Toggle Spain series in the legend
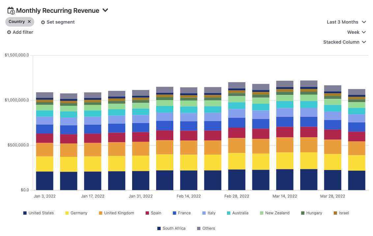The image size is (373, 236). point(154,213)
